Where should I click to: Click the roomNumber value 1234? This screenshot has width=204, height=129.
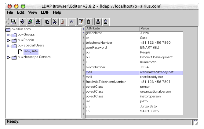click(x=144, y=67)
